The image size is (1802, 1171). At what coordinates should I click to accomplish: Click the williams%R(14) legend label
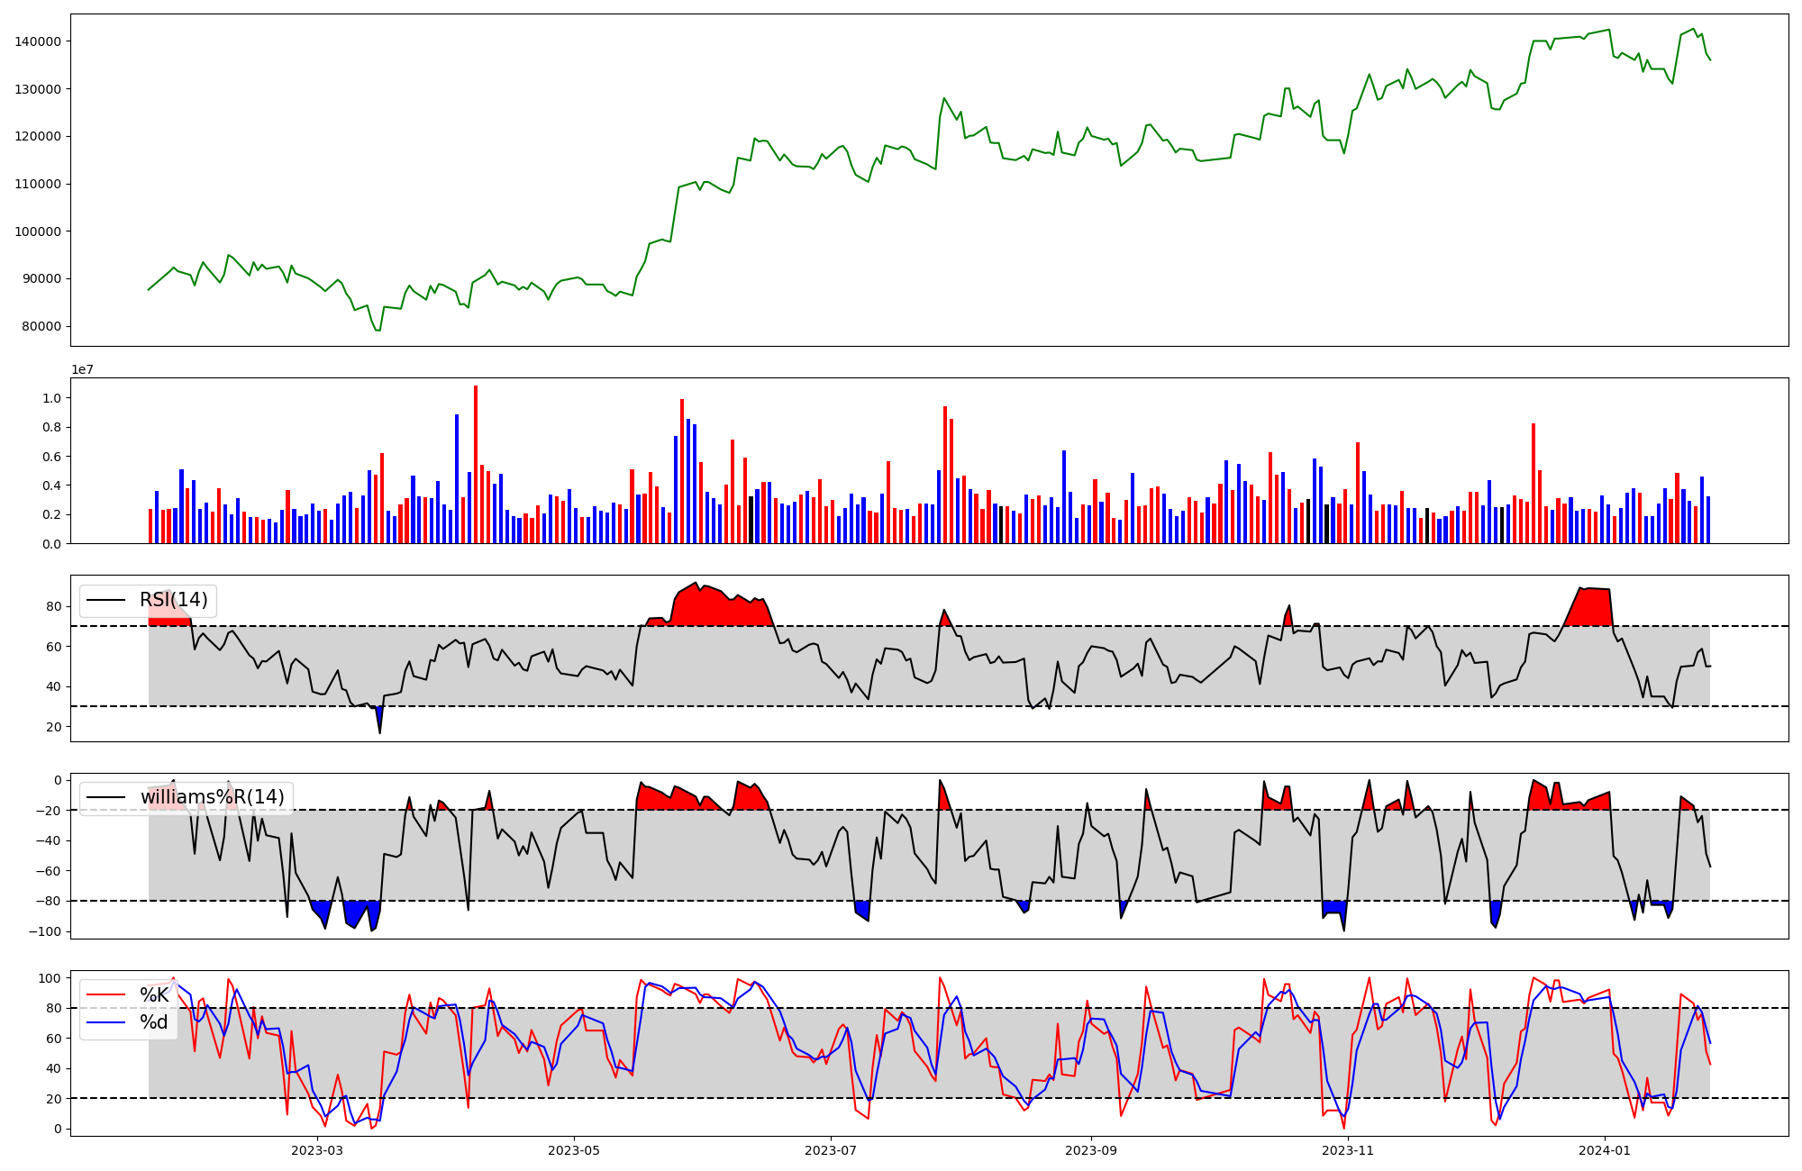click(212, 797)
